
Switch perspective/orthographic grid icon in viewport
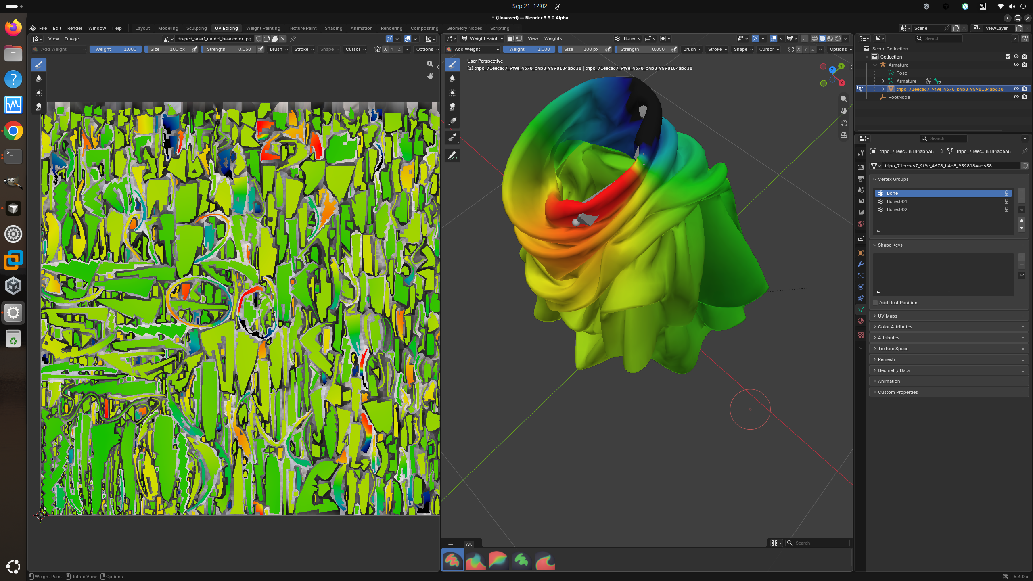tap(843, 135)
